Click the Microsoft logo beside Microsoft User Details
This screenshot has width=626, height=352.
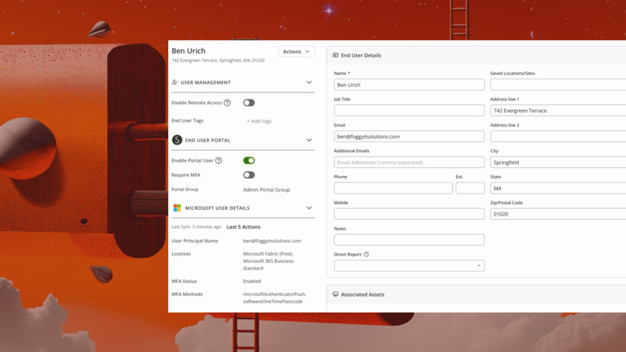tap(177, 208)
